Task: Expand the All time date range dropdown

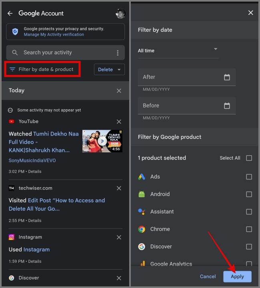Action: coord(178,50)
